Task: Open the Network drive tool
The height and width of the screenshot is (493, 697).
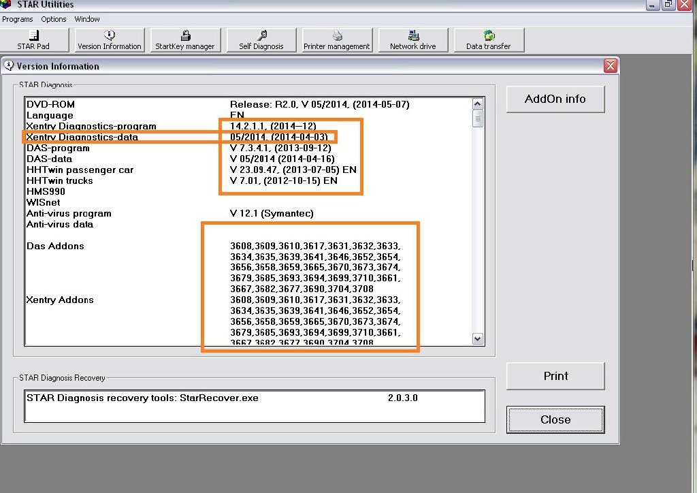Action: coord(412,40)
